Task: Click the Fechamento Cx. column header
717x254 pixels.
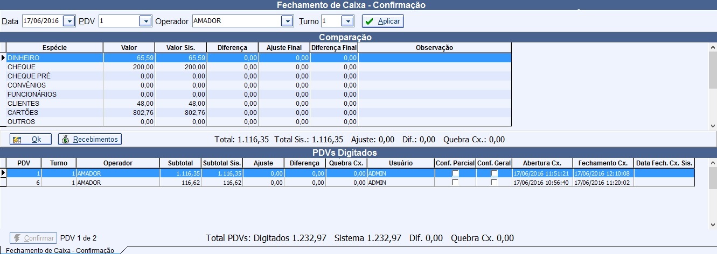Action: coord(603,163)
